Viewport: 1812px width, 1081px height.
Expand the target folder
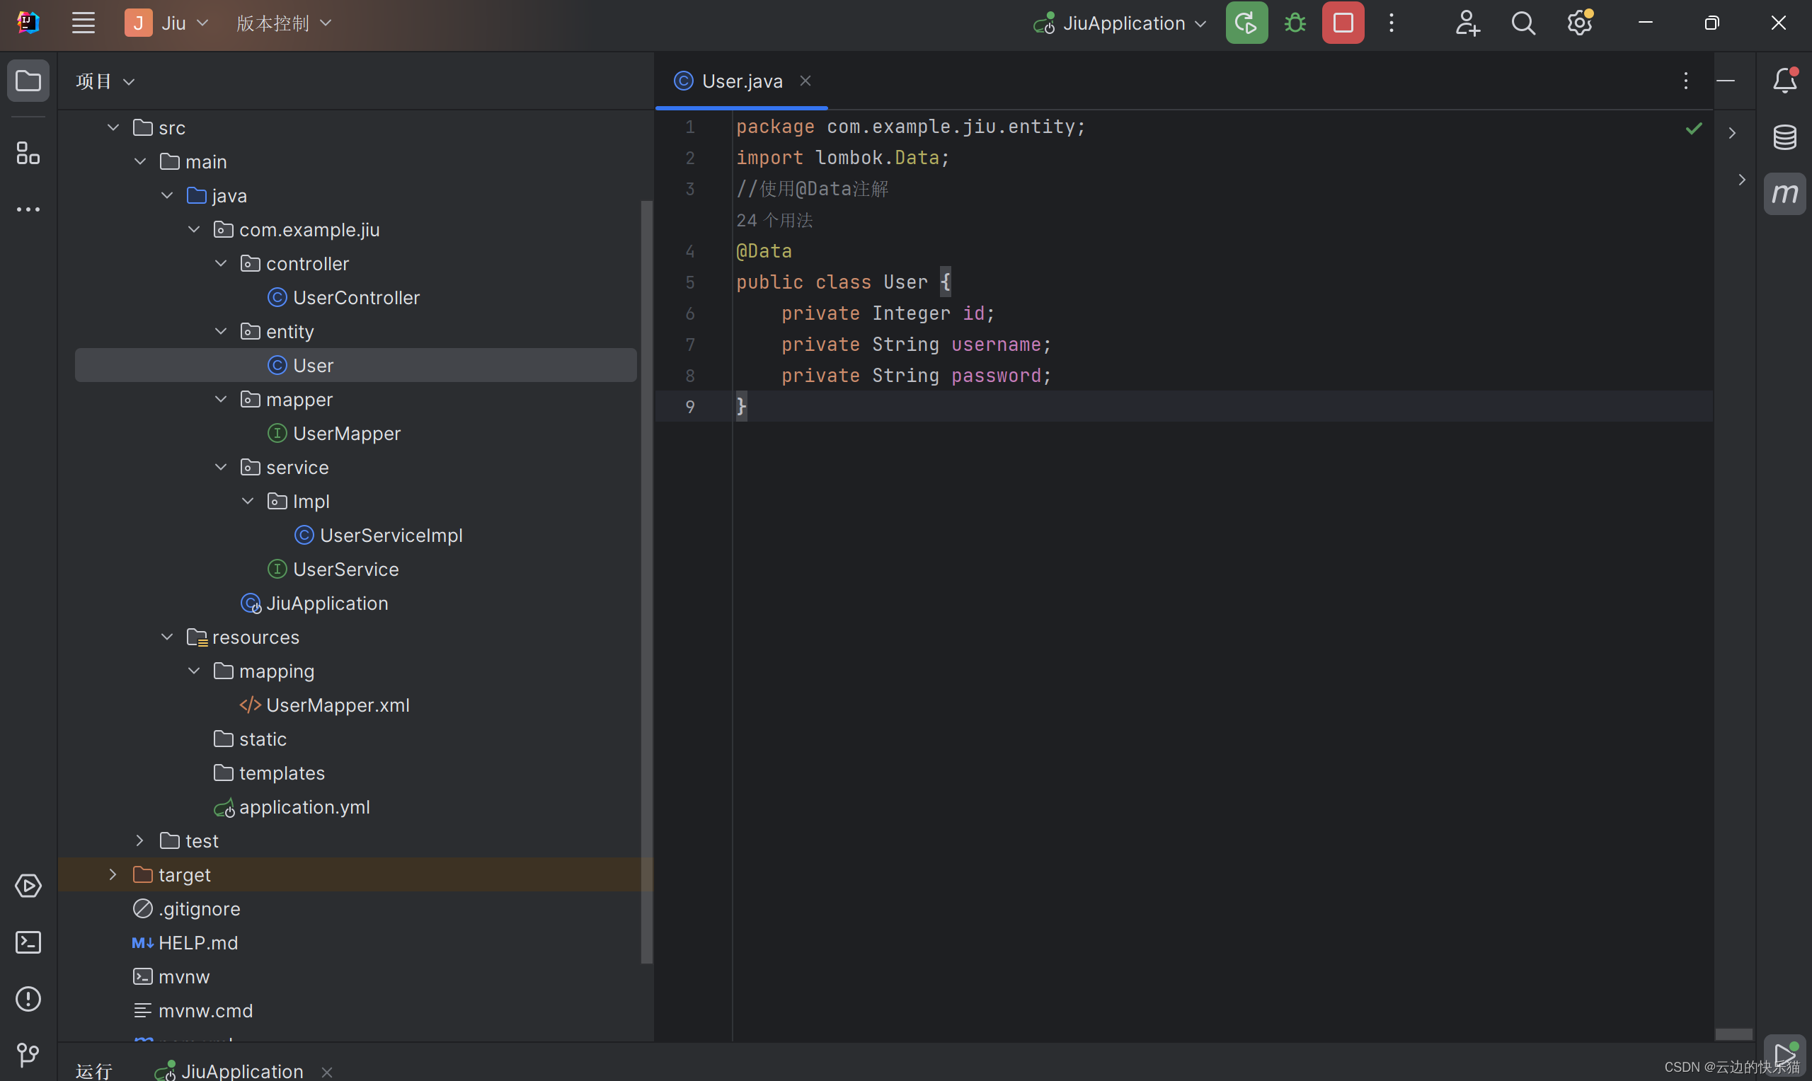coord(113,874)
